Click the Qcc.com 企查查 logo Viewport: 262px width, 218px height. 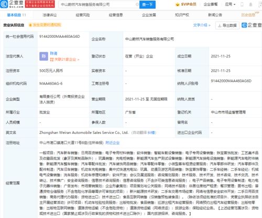12,4
